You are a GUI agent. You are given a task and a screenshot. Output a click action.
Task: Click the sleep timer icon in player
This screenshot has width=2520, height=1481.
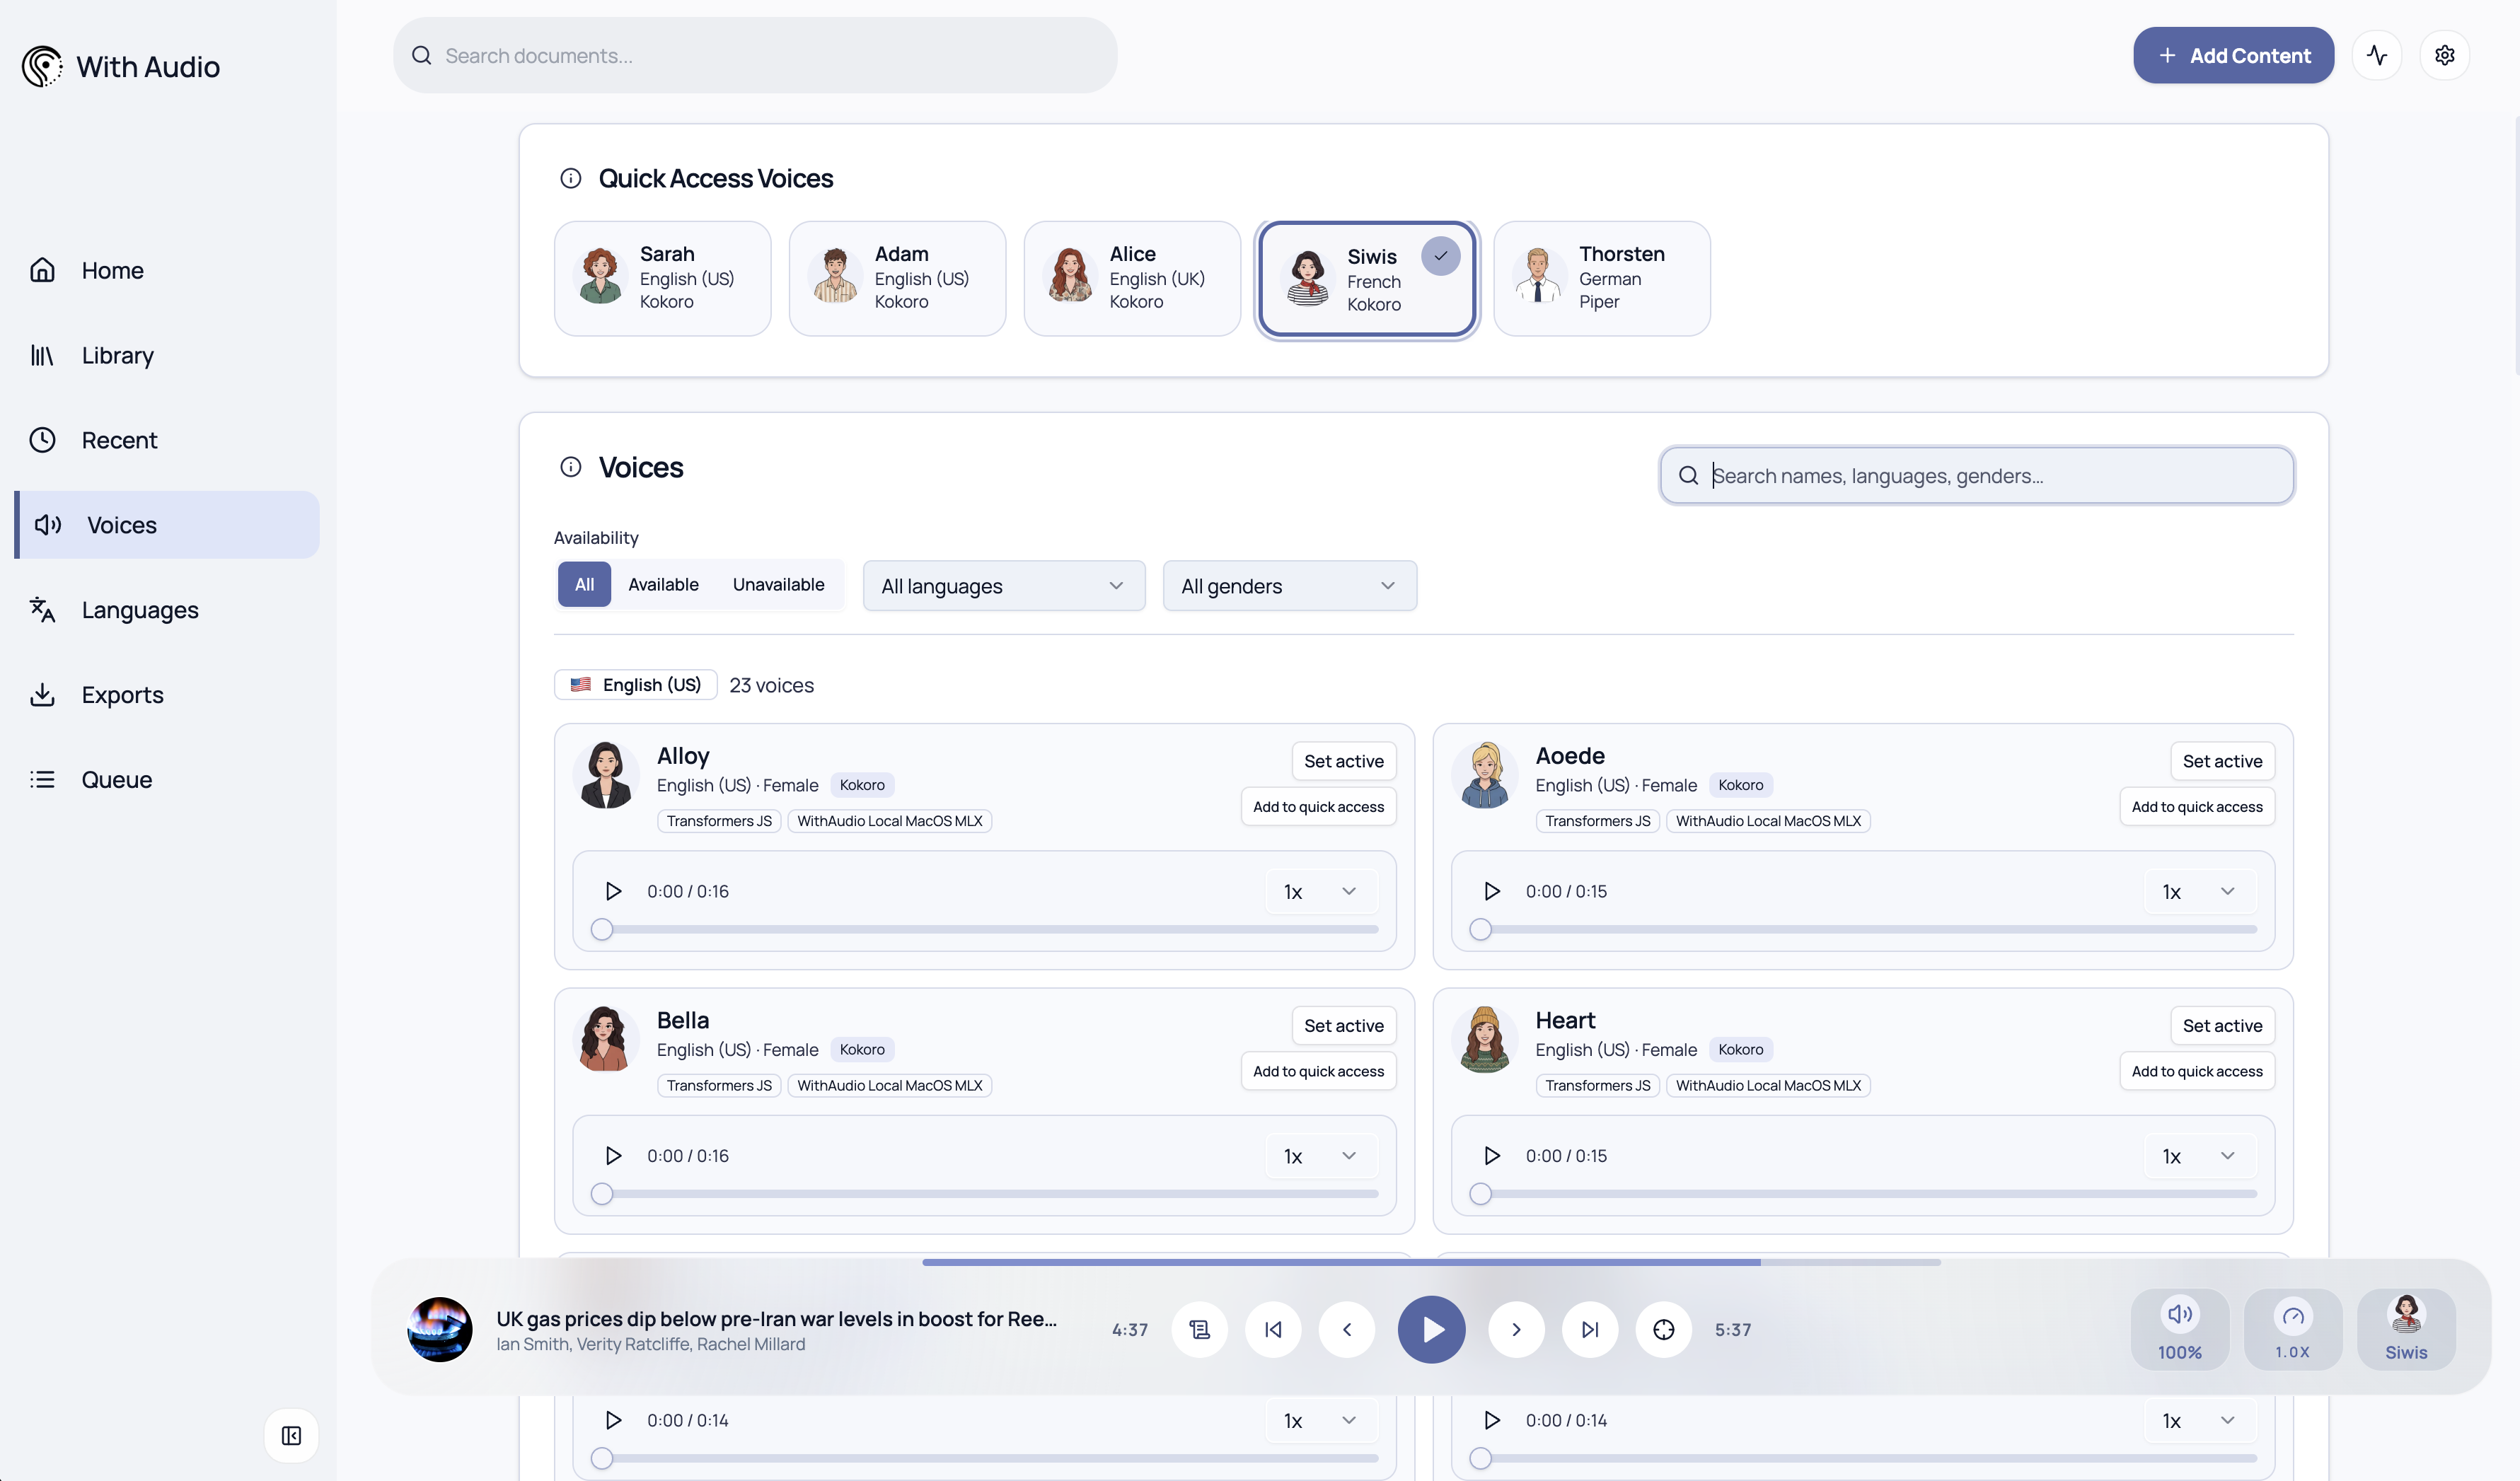click(1664, 1329)
